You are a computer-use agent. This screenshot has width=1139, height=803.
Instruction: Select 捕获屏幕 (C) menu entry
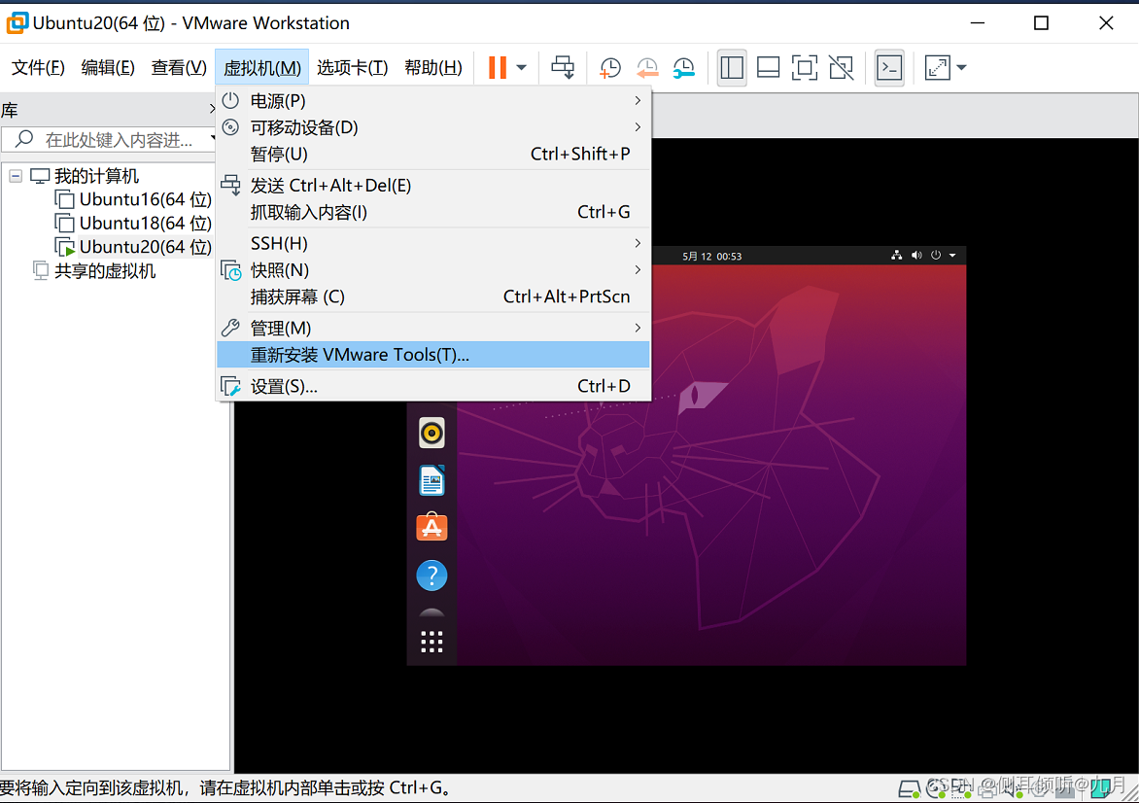point(432,297)
